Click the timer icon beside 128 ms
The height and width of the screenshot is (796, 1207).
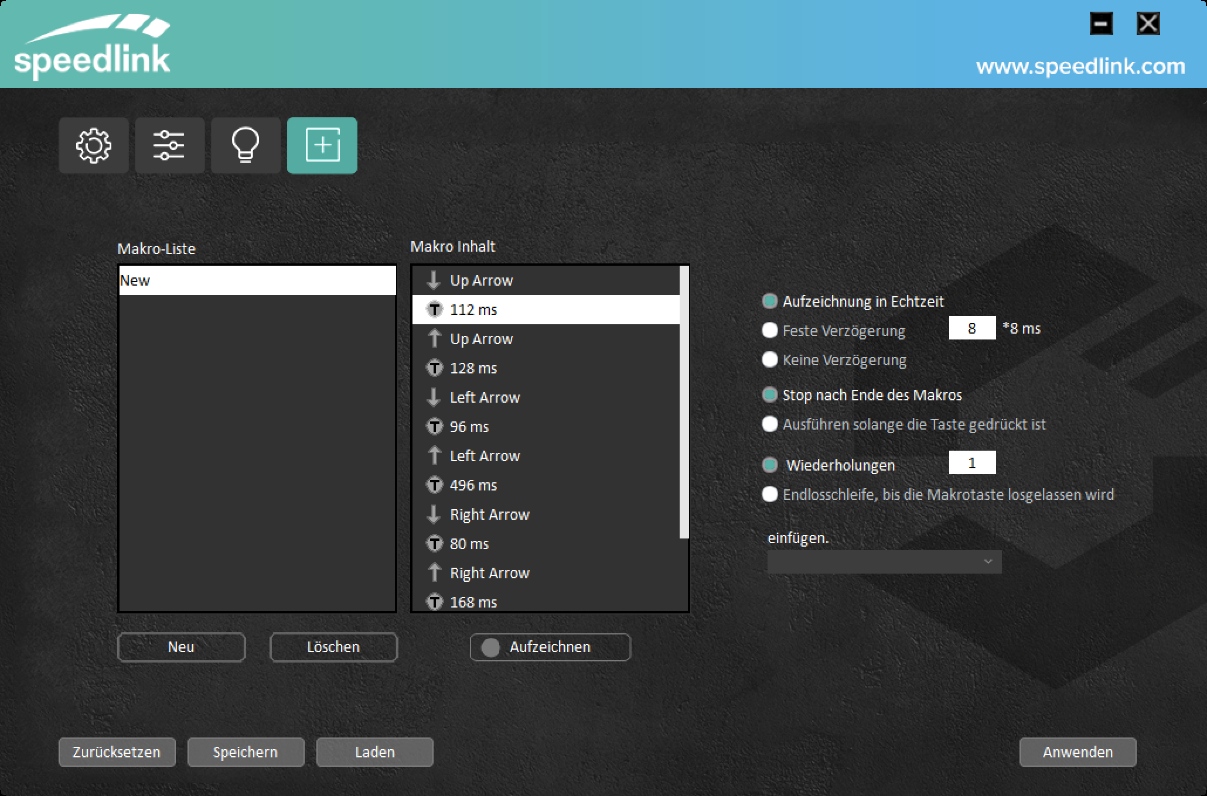434,368
